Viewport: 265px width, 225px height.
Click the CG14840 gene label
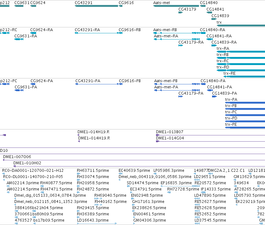(209, 3)
